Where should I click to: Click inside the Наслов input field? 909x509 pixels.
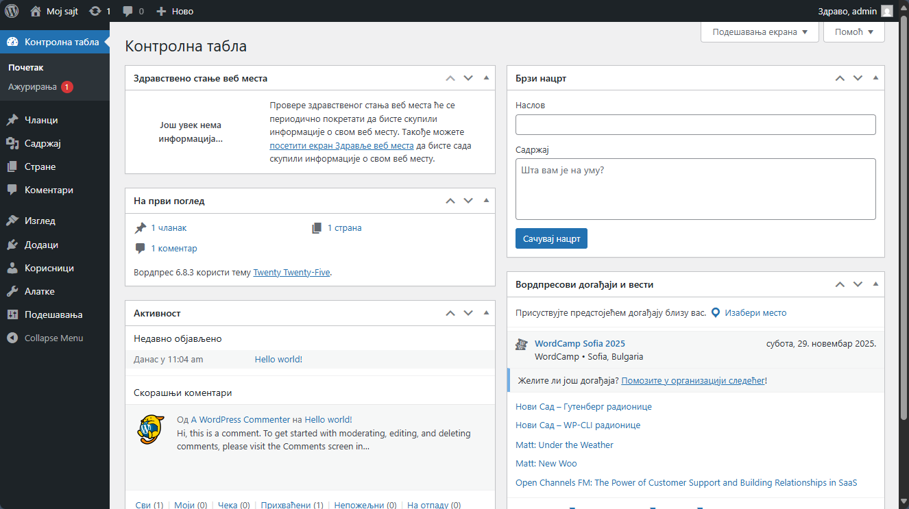pos(695,125)
